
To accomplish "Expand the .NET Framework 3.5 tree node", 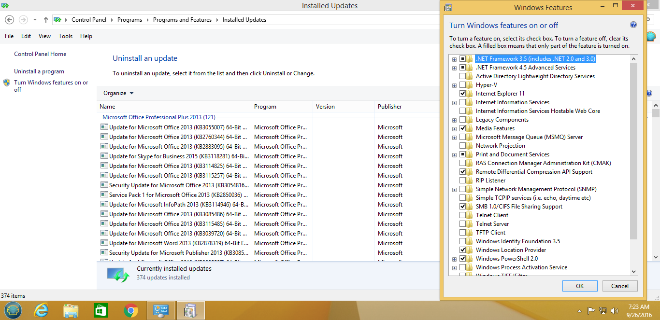I will [x=454, y=59].
